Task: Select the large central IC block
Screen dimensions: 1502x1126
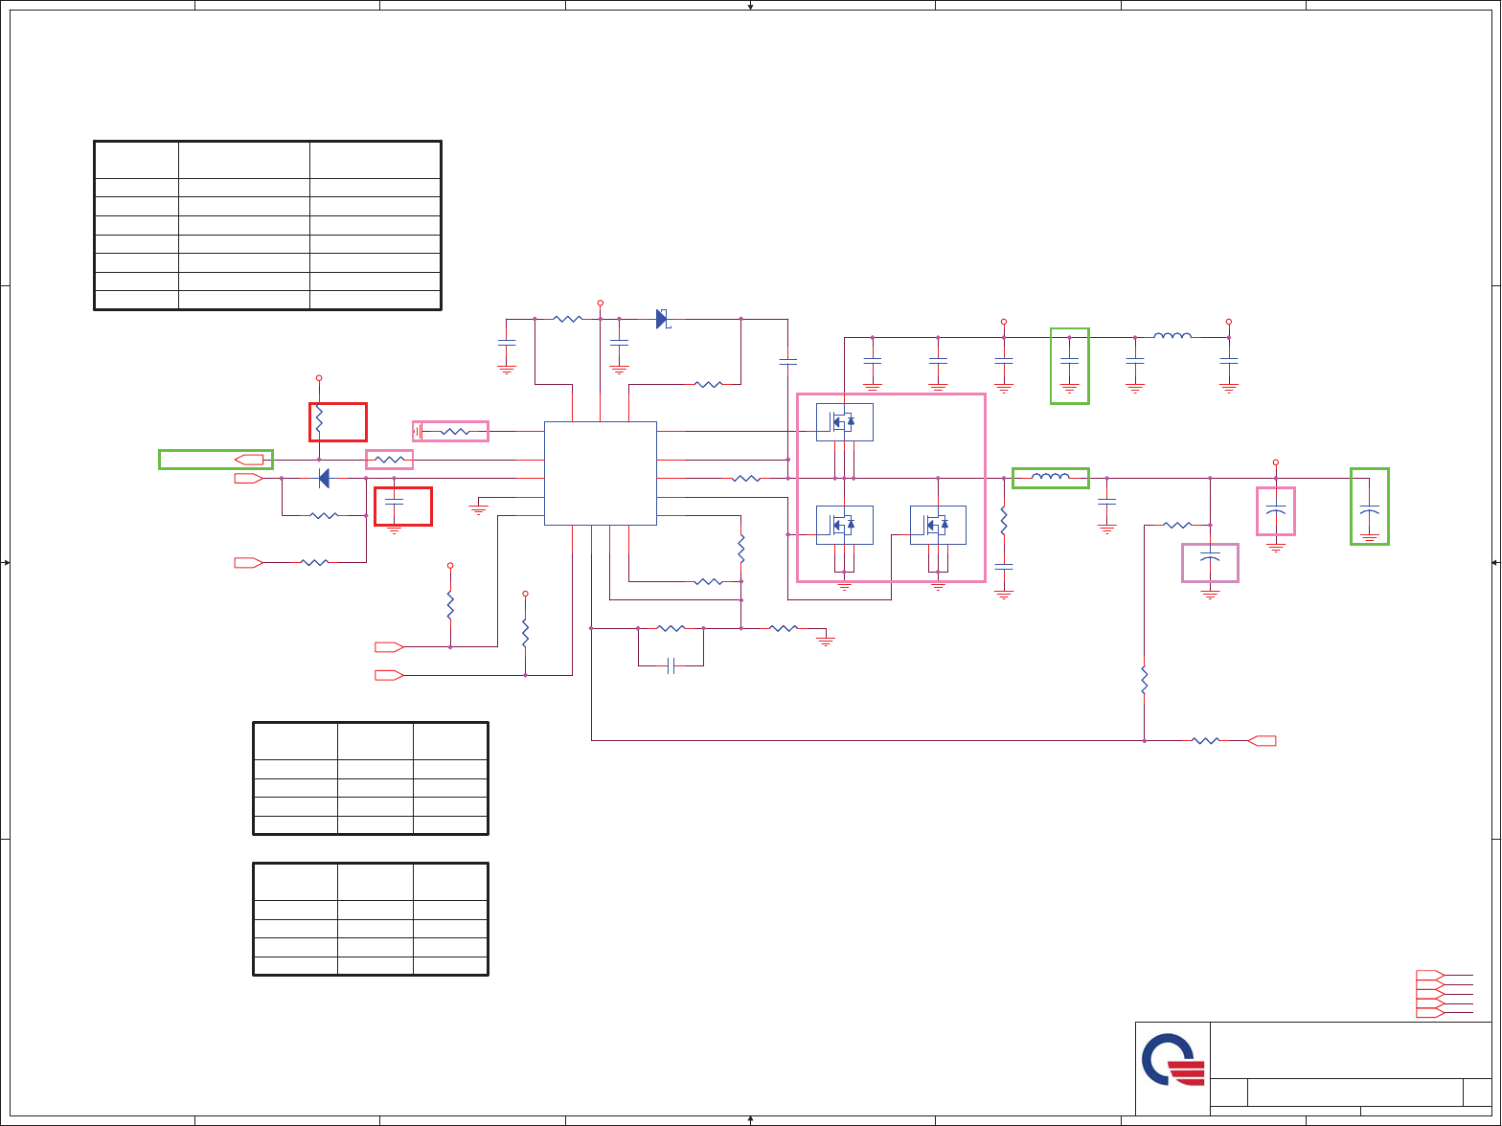Action: click(x=601, y=473)
